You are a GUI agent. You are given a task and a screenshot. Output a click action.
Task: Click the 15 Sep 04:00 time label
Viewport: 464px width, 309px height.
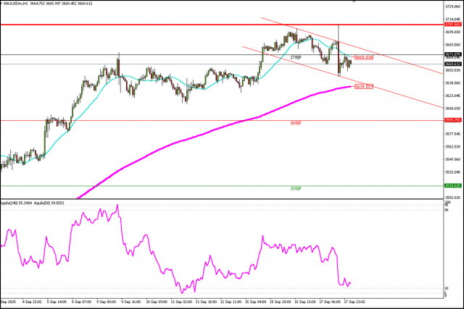(256, 302)
